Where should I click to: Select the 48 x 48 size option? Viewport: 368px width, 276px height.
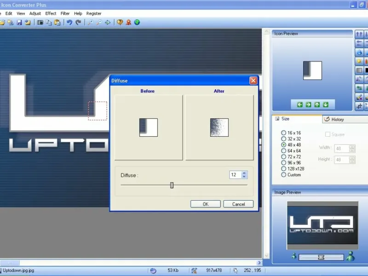click(291, 145)
